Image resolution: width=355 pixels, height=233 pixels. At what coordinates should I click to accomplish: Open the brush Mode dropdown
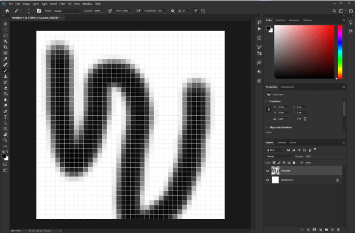(67, 11)
